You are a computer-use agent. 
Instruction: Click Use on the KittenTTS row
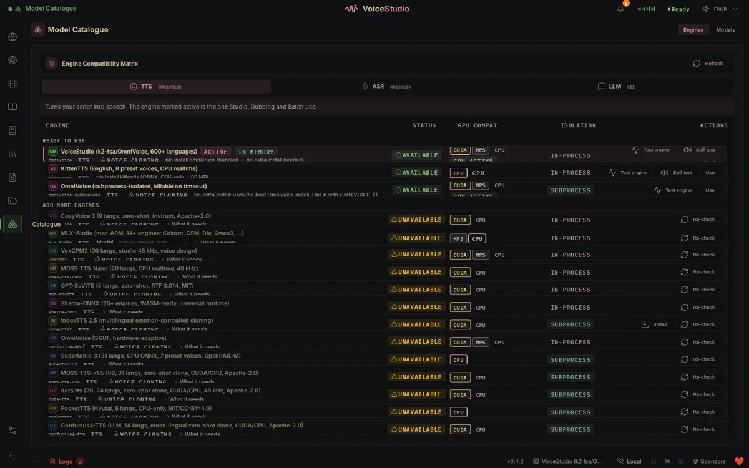click(x=710, y=173)
